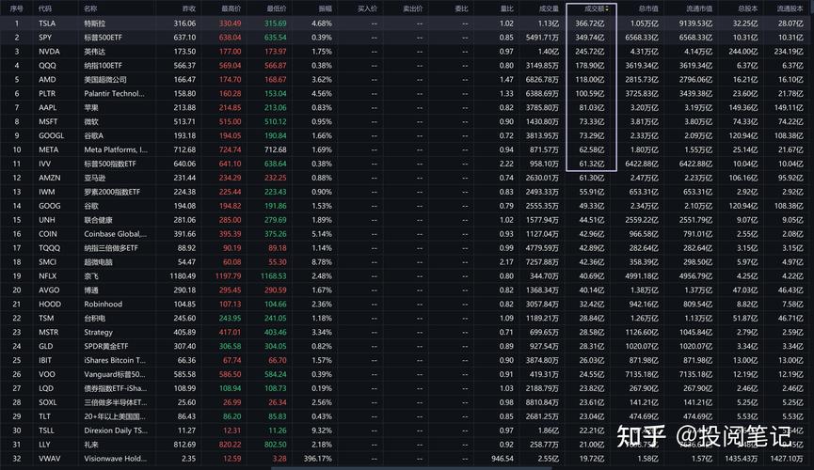The image size is (814, 470).
Task: Sort by 最高价 column header
Action: (x=231, y=8)
